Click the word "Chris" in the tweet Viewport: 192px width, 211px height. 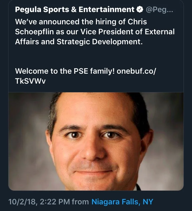137,22
